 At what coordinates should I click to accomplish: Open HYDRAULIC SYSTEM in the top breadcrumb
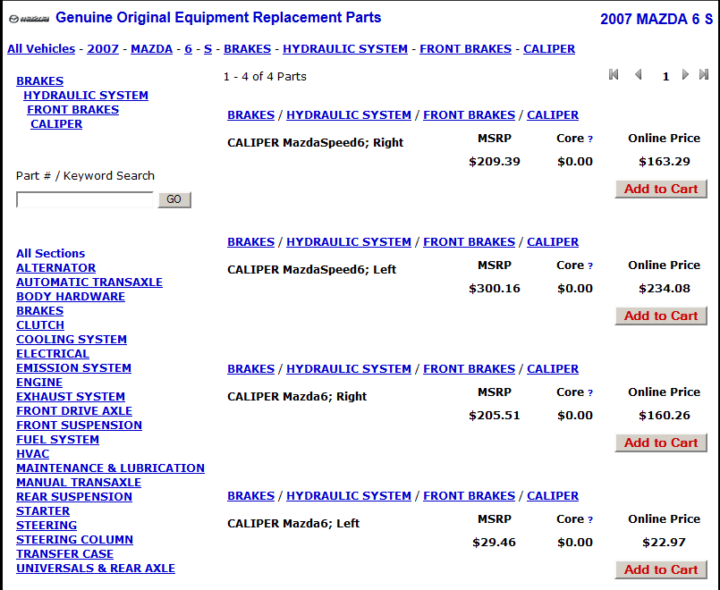point(345,48)
